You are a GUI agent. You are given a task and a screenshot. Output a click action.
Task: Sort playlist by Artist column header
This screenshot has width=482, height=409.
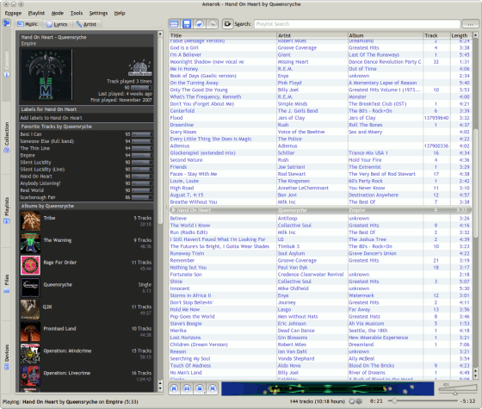pyautogui.click(x=312, y=35)
